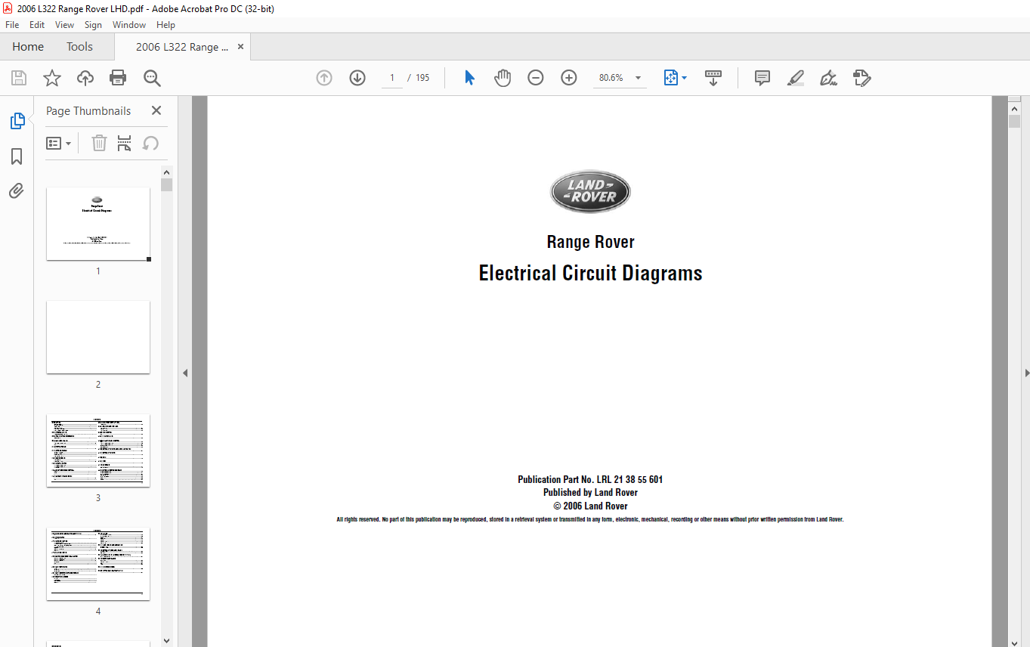Viewport: 1030px width, 647px height.
Task: Go to next page arrow
Action: [357, 78]
